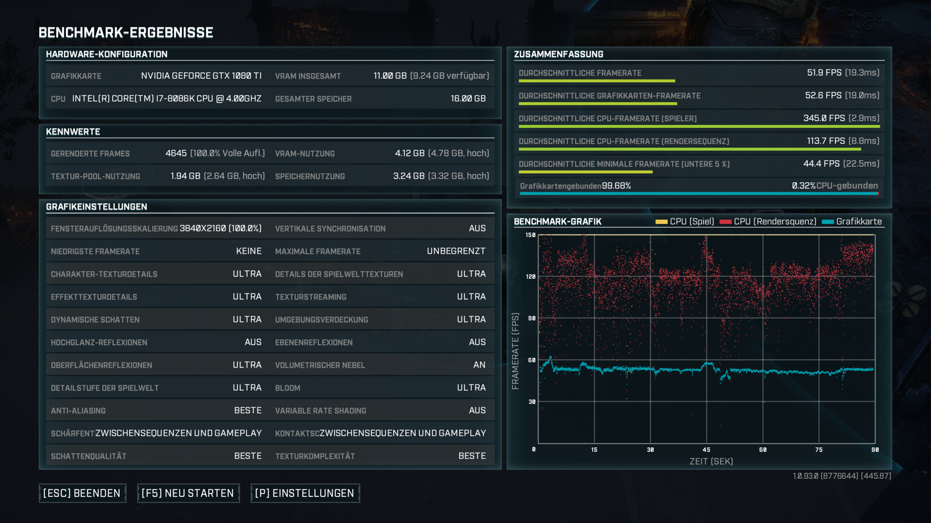Click the yellow CPU (Spiel) legend swatch

661,222
